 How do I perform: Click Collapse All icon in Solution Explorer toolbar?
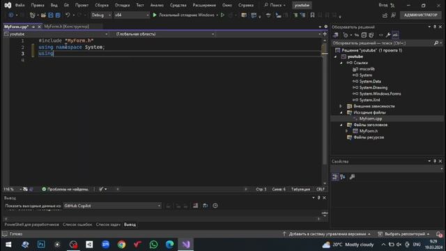[x=364, y=35]
